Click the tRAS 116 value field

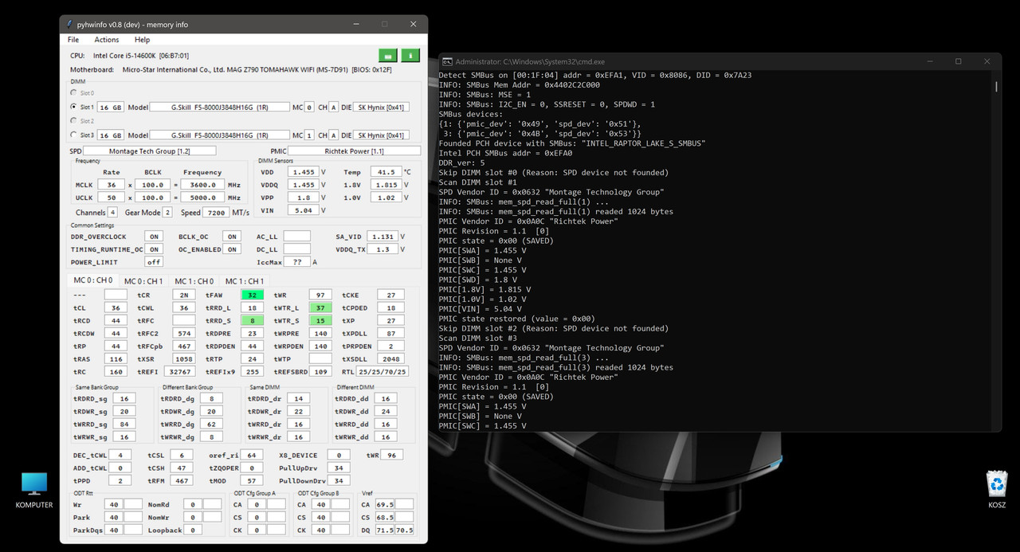(x=116, y=358)
